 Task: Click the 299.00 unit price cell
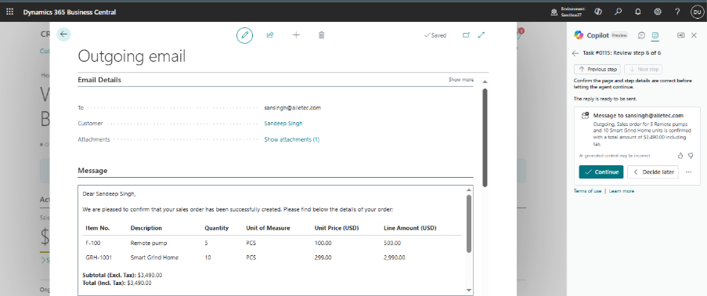click(x=323, y=258)
